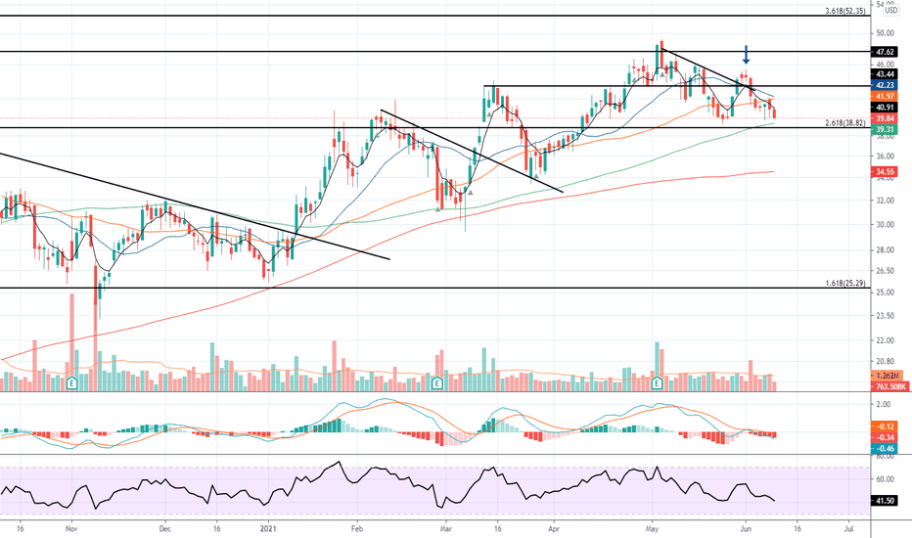Viewport: 912px width, 538px height.
Task: Click the blue 42.23 moving average label
Action: coord(885,85)
